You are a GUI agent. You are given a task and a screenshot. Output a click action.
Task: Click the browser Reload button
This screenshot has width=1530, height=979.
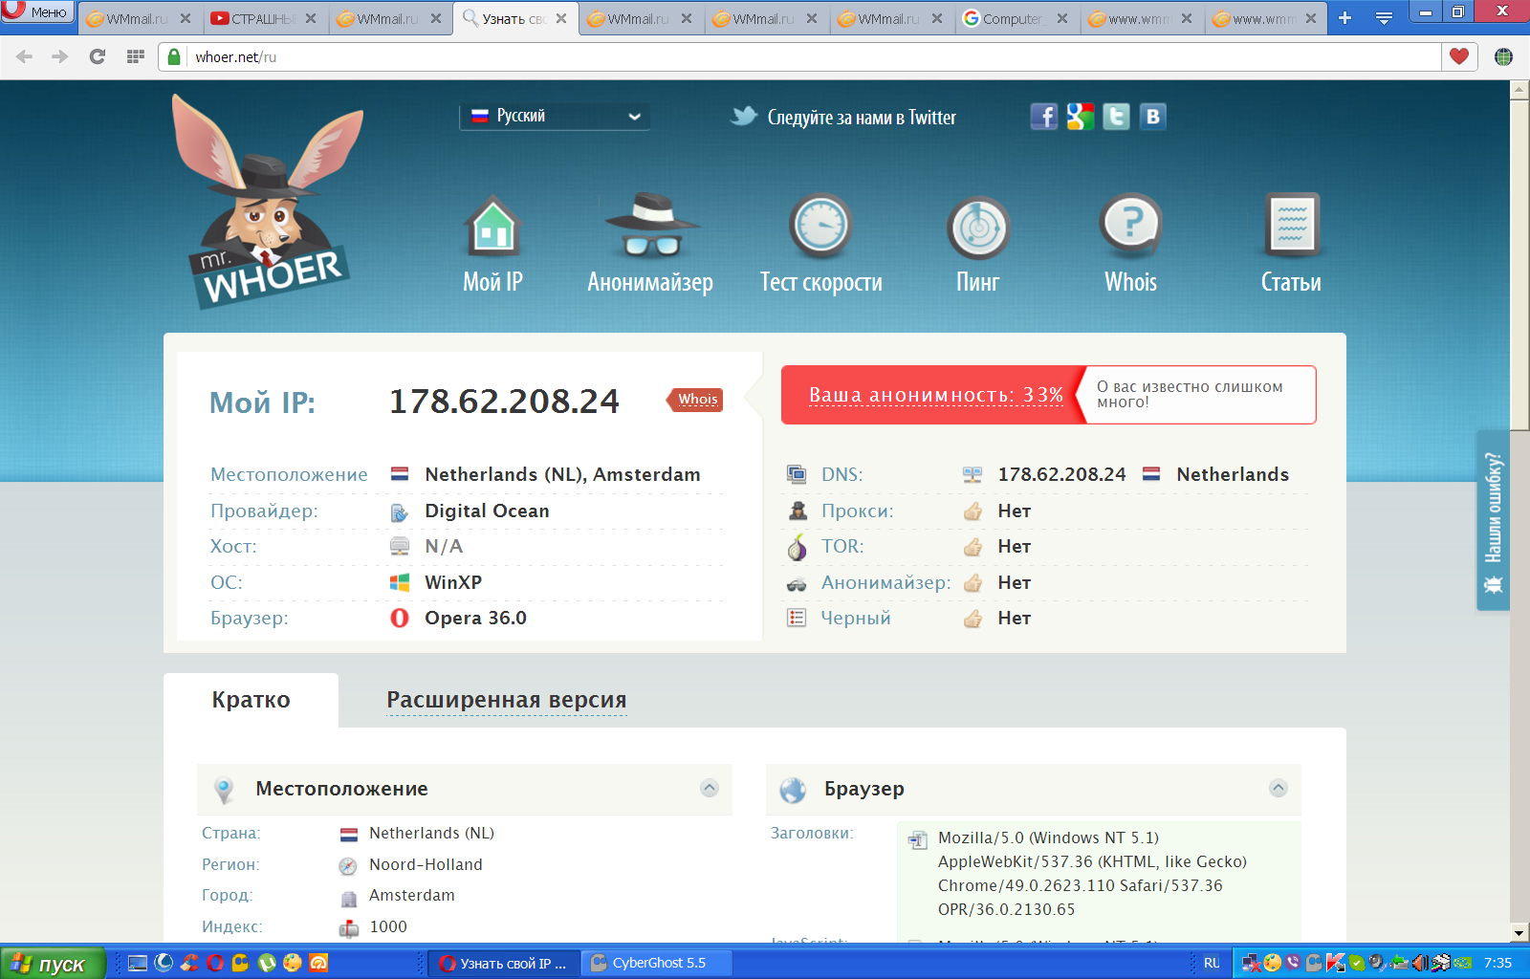pos(97,56)
